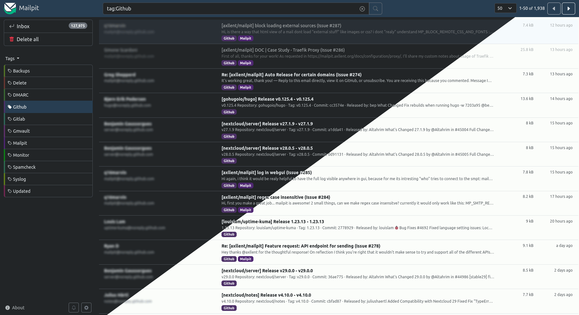
Task: Open notifications via the bell icon
Action: [x=73, y=307]
